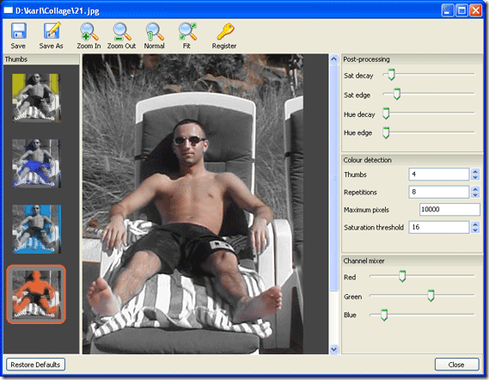This screenshot has width=489, height=380.
Task: Choose the blue shorts thumbnail
Action: (35, 163)
